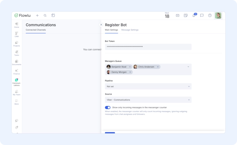Toggle show only incoming messages switch
This screenshot has height=145, width=237.
coord(108,107)
